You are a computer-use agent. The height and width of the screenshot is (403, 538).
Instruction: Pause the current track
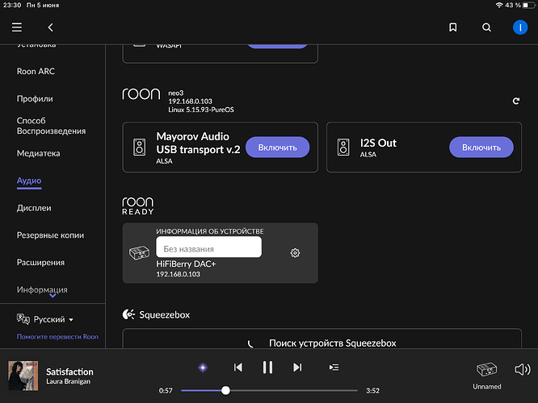coord(267,368)
